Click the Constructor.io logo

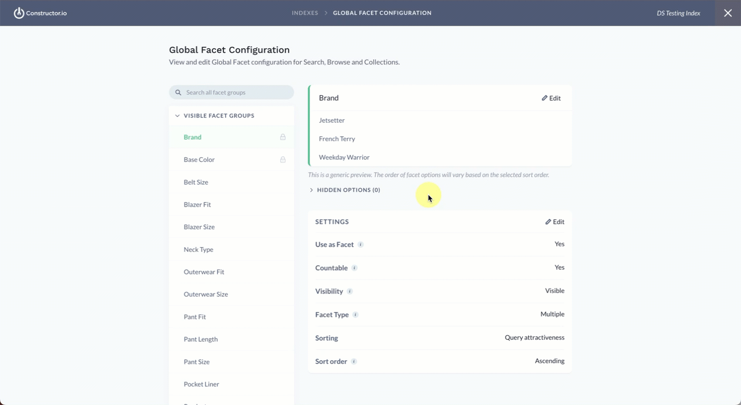[x=40, y=13]
